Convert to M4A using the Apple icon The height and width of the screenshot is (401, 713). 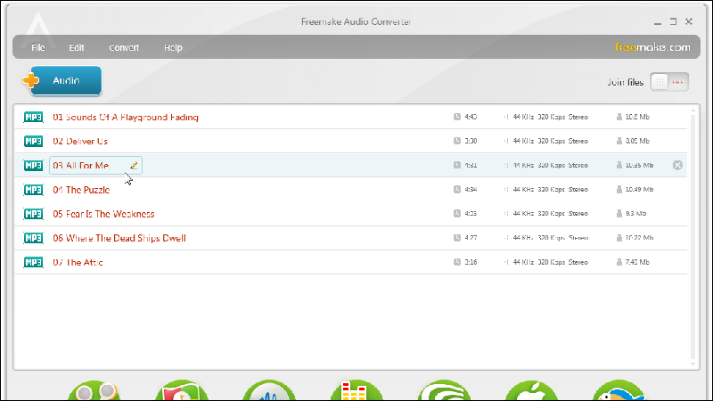click(x=531, y=391)
